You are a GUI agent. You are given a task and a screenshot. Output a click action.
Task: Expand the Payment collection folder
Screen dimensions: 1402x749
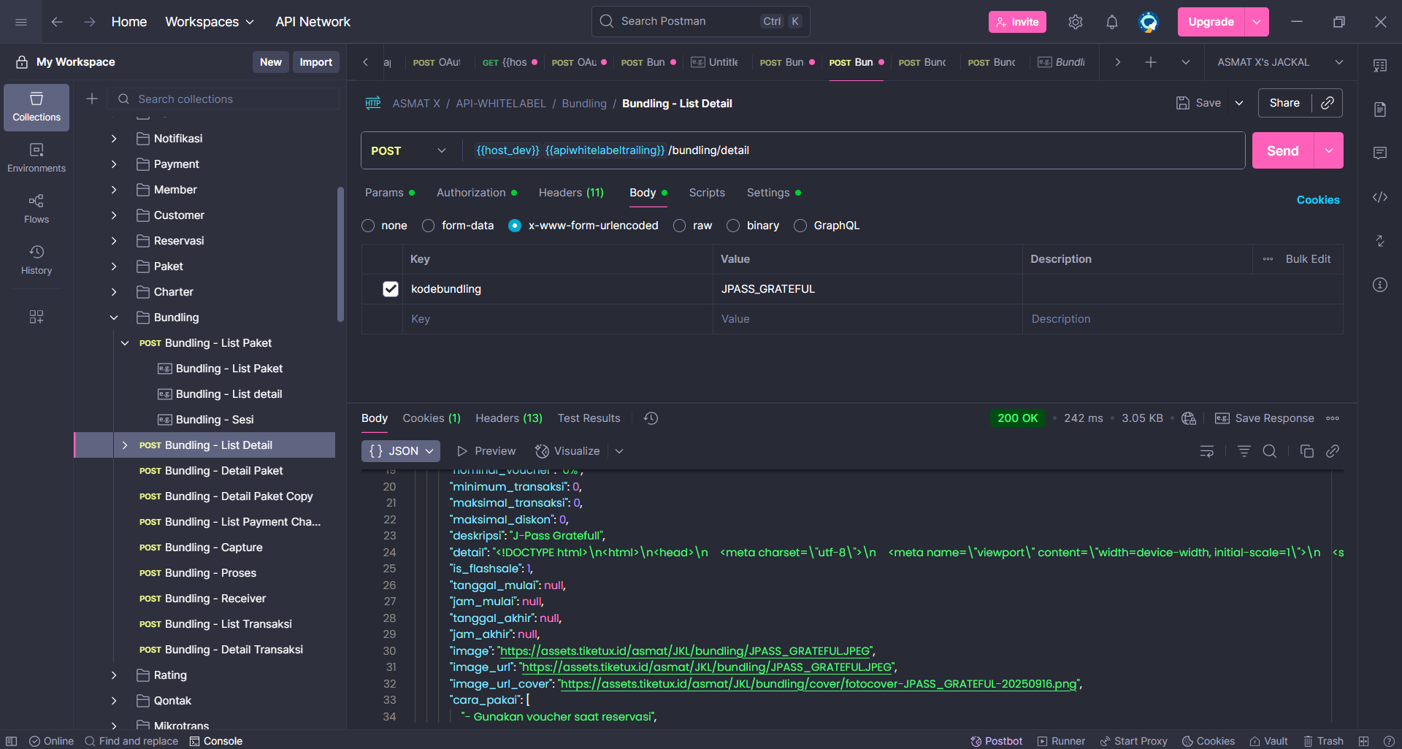coord(114,164)
